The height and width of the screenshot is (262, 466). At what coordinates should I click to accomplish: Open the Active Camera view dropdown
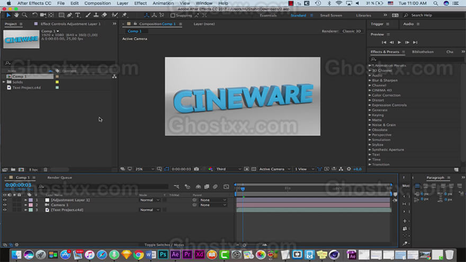coord(274,169)
